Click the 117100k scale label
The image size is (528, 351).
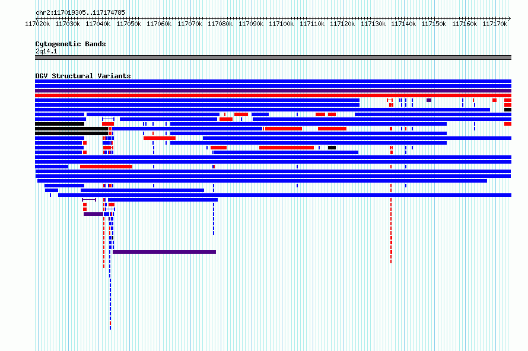coord(281,24)
